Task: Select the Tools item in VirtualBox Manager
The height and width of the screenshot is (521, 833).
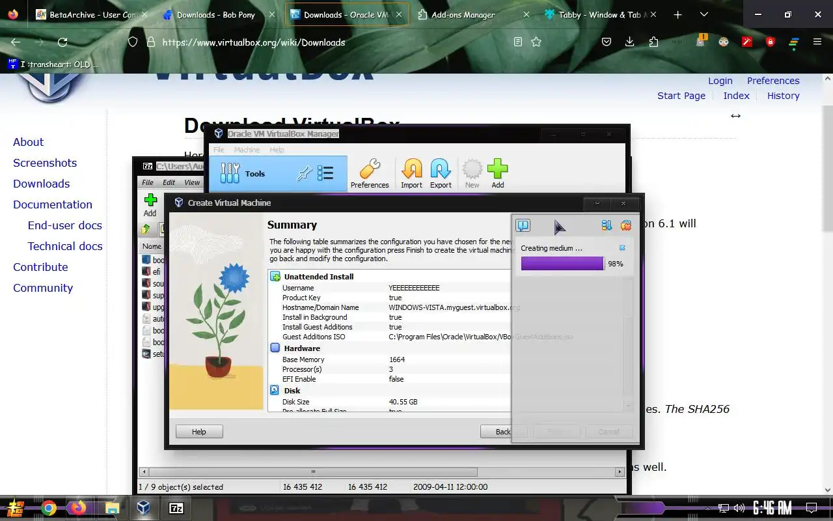Action: 278,174
